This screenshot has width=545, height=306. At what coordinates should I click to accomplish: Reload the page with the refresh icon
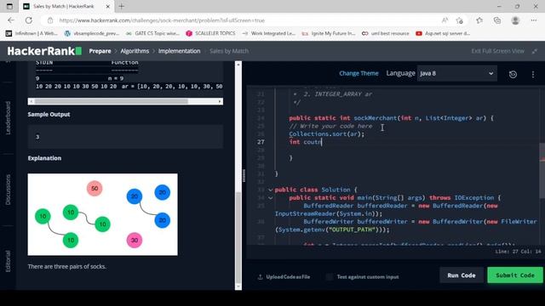click(28, 20)
